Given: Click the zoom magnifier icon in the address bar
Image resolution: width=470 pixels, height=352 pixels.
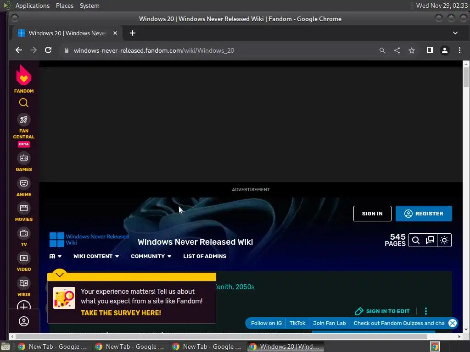Looking at the screenshot, I should click(x=382, y=50).
